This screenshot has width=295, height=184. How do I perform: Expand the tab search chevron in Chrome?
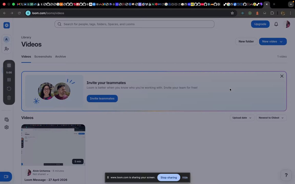291,4
